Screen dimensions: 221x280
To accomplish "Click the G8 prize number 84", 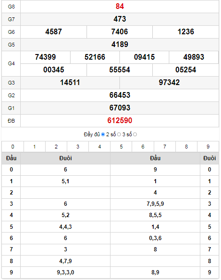I will (x=120, y=7).
